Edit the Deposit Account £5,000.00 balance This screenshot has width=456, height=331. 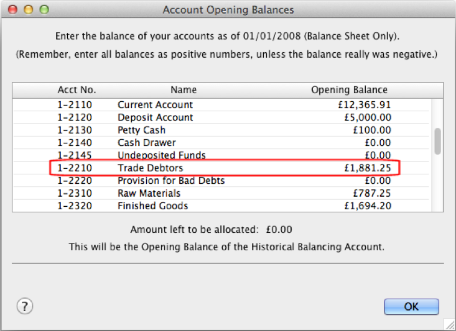368,117
